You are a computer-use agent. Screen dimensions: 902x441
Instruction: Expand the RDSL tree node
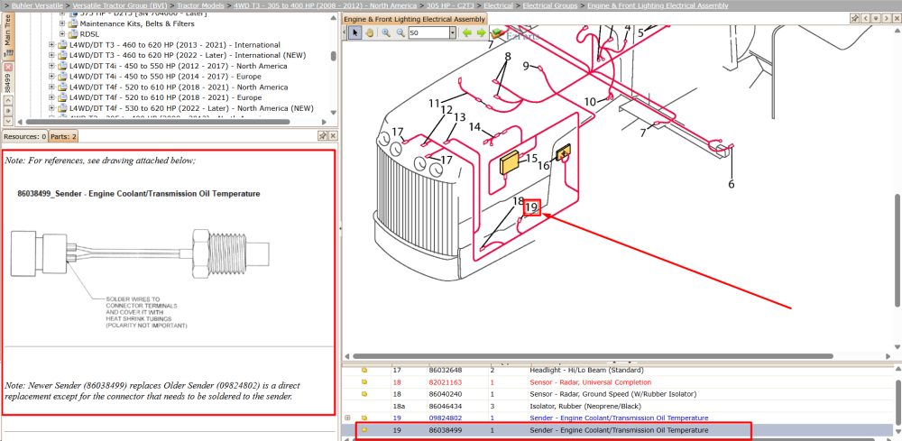[x=63, y=34]
